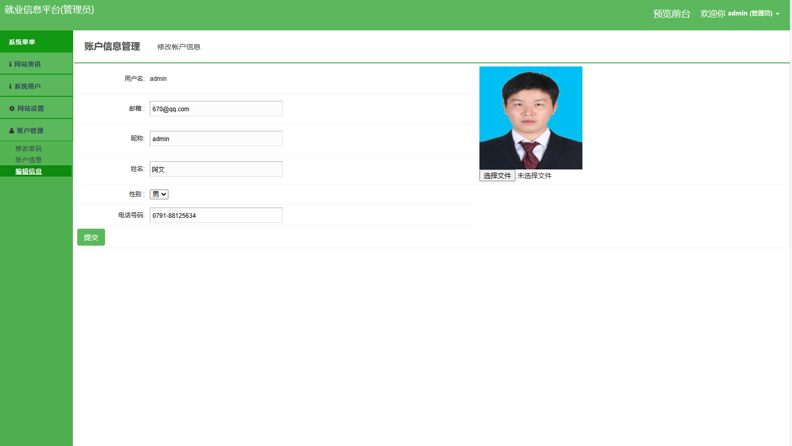
Task: Focus the 姓名 input field
Action: click(x=216, y=169)
